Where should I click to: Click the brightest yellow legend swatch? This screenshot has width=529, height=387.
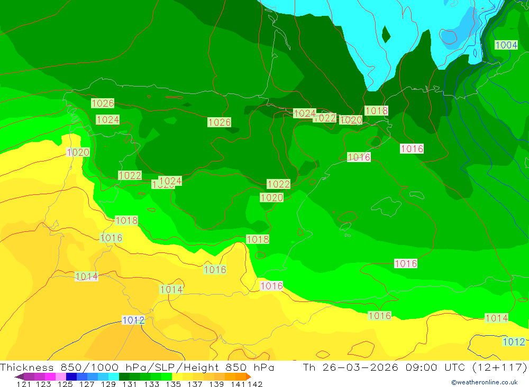coord(177,376)
